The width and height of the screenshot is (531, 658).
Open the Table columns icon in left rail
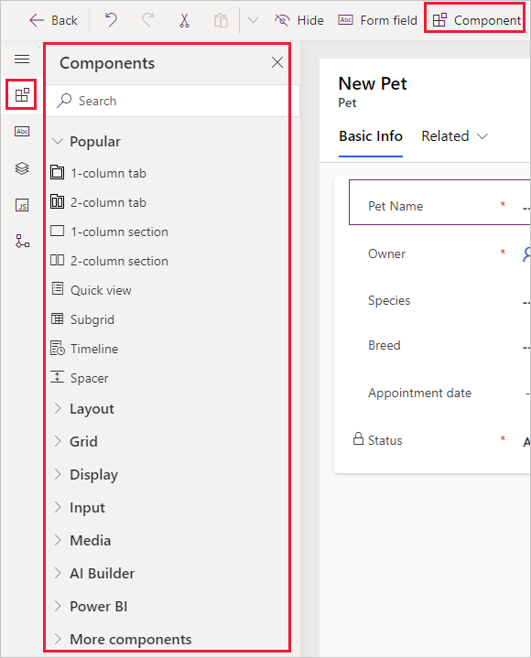point(22,132)
